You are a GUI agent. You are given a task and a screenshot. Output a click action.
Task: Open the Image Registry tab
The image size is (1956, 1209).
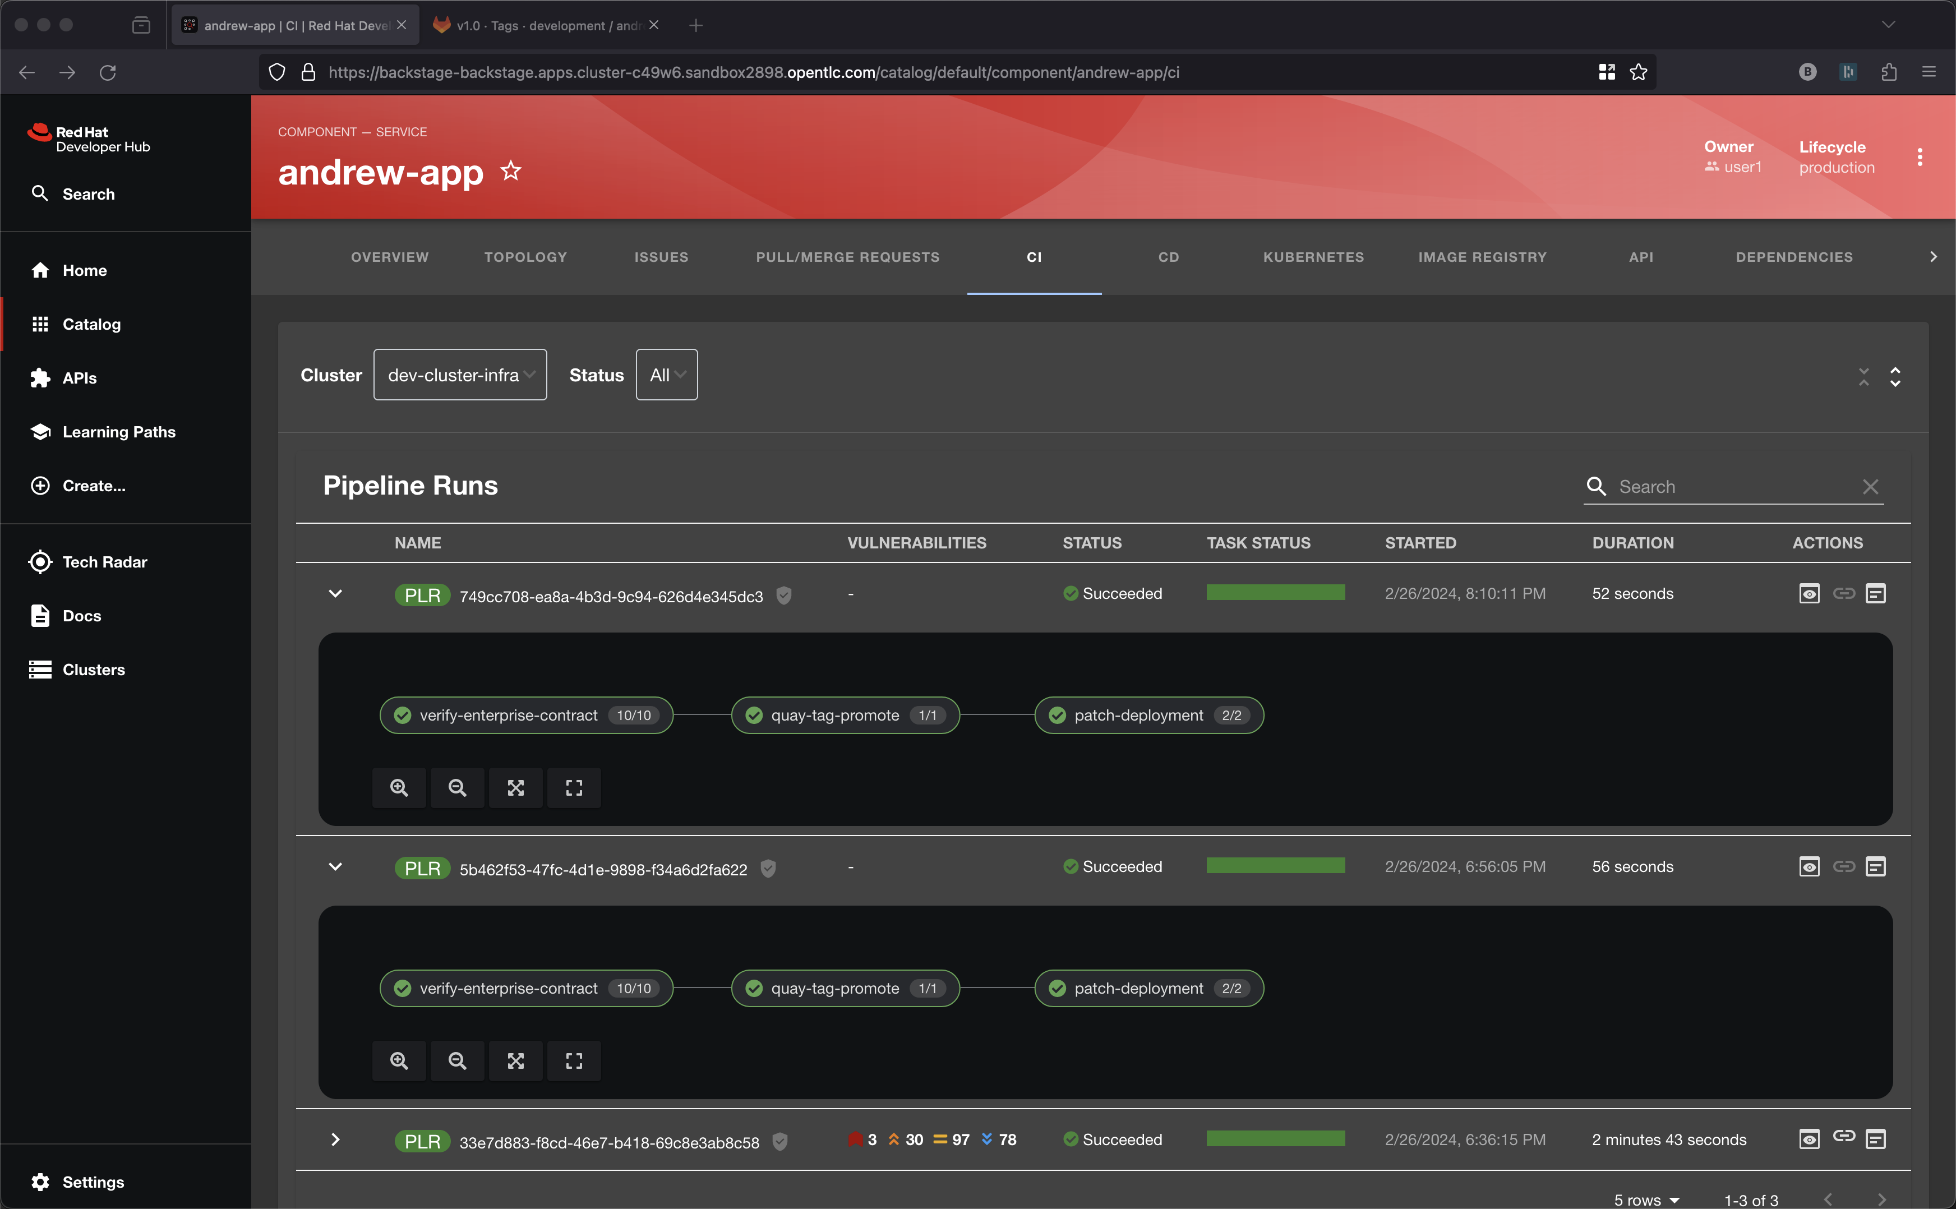coord(1482,257)
